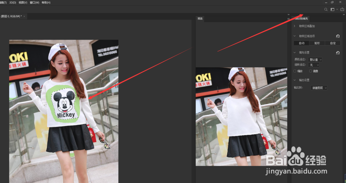The image size is (346, 183).
Task: Click the 颜色适应 label
Action: click(300, 60)
